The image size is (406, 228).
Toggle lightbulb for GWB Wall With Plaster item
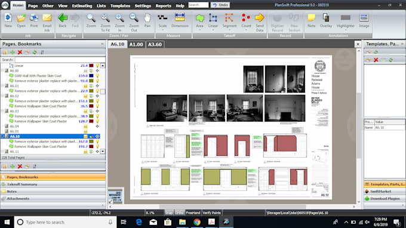pos(97,76)
